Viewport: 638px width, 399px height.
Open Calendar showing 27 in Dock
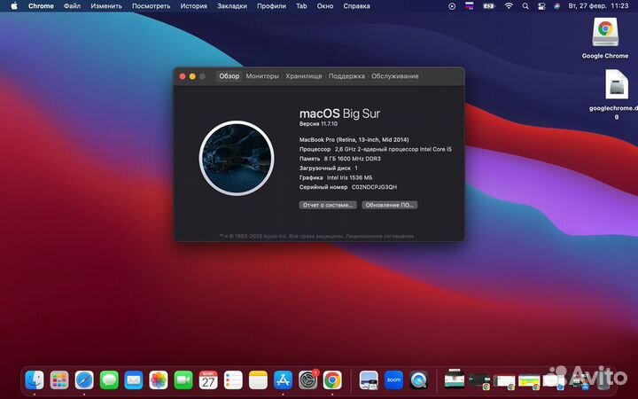(208, 380)
